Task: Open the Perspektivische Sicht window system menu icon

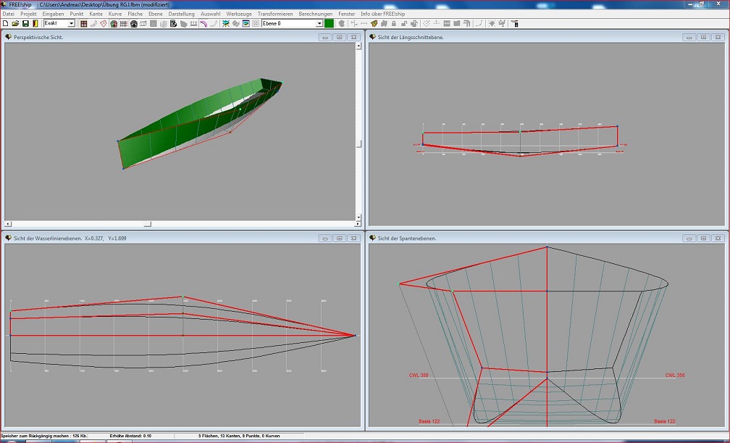Action: click(x=8, y=37)
